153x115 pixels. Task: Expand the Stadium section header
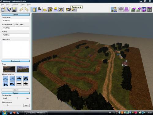(x=16, y=90)
